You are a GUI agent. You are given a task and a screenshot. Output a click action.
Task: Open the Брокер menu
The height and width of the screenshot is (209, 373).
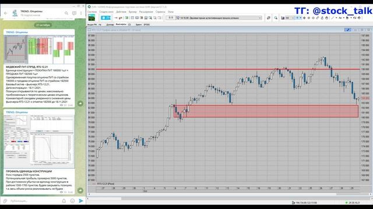pyautogui.click(x=132, y=12)
